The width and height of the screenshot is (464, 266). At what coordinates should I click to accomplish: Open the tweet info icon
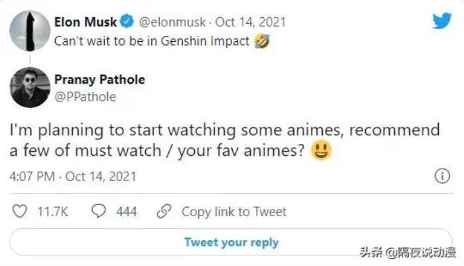[x=441, y=176]
